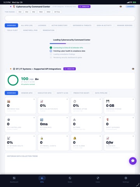Open the OT Network Health card corner dot
The image size is (140, 187).
34,136
